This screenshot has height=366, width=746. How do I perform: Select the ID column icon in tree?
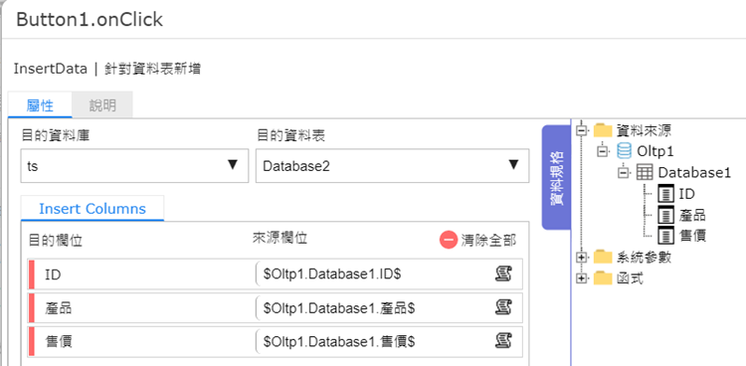665,194
